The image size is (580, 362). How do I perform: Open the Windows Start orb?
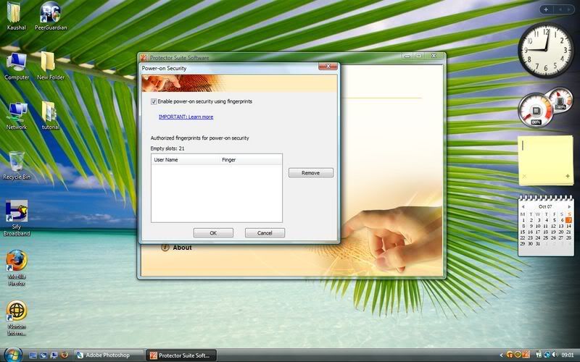point(12,355)
